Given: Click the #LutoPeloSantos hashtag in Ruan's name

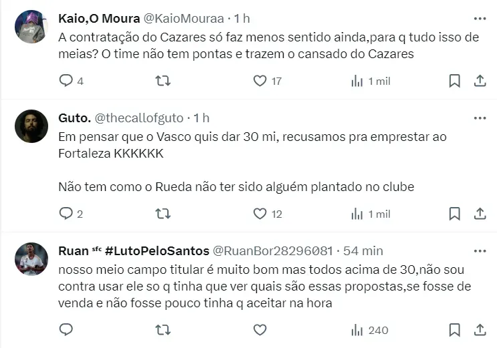Looking at the screenshot, I should (x=159, y=251).
